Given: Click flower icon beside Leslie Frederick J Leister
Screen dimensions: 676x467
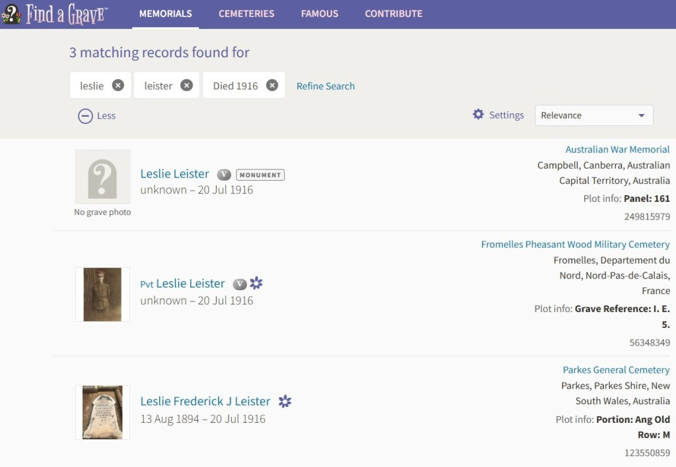Looking at the screenshot, I should (x=285, y=402).
